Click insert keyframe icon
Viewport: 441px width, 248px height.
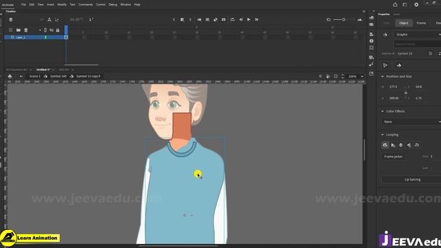(182, 19)
